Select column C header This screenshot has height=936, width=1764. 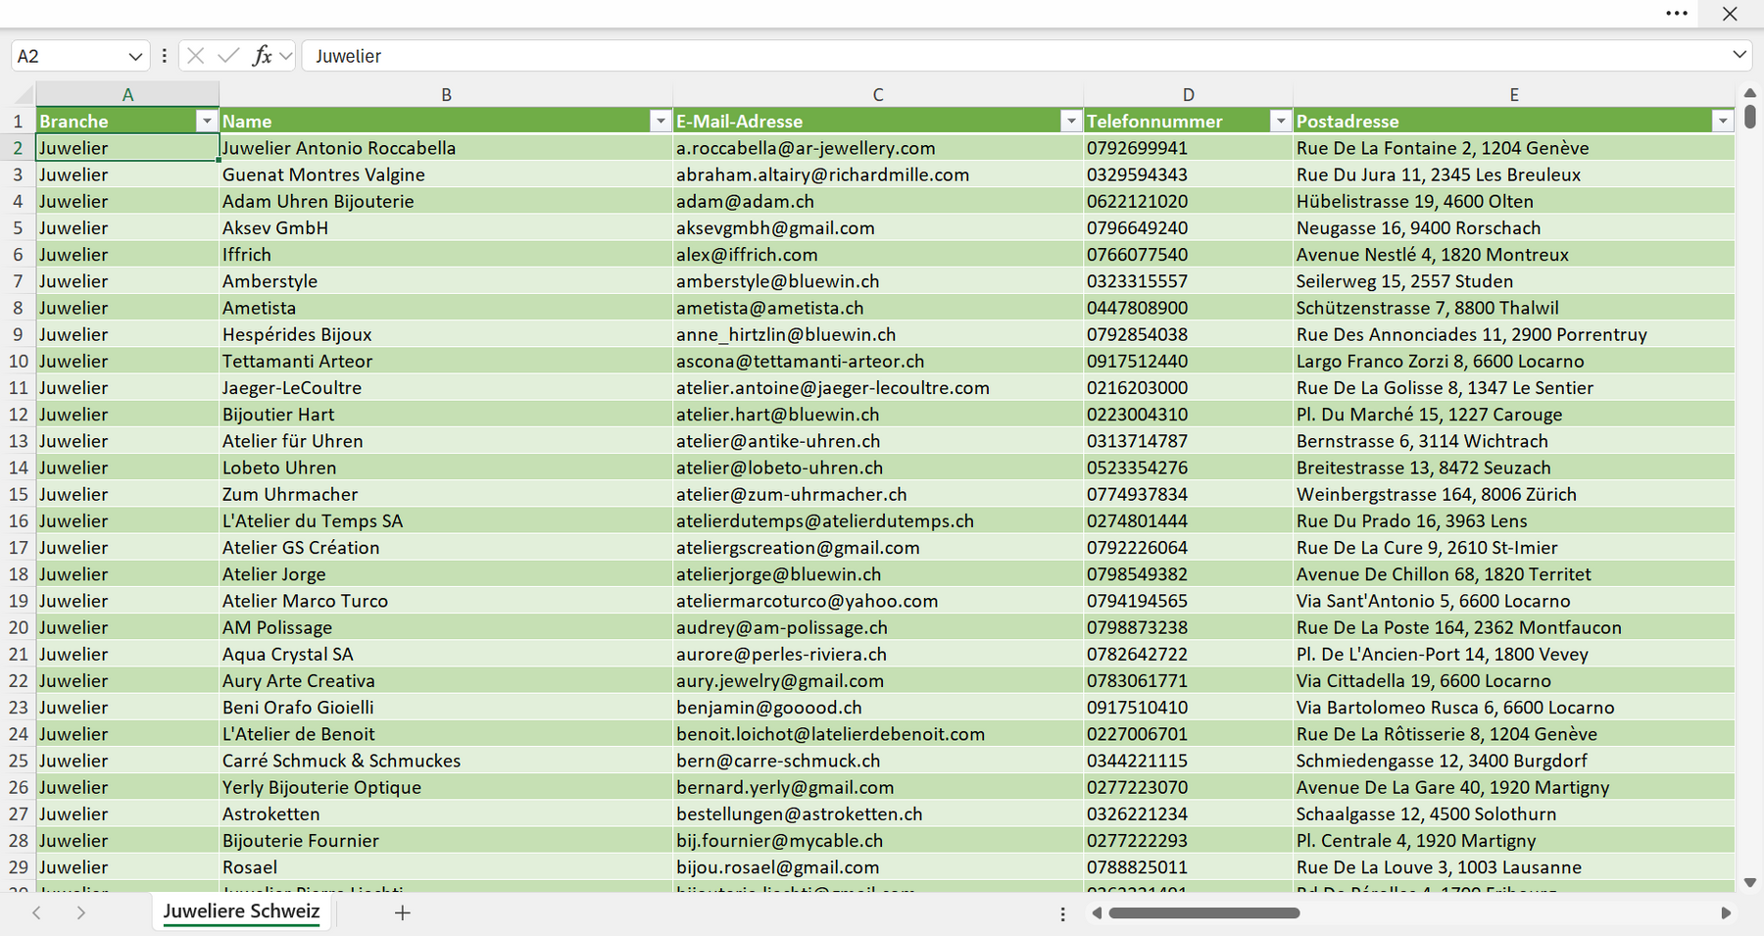click(x=878, y=95)
